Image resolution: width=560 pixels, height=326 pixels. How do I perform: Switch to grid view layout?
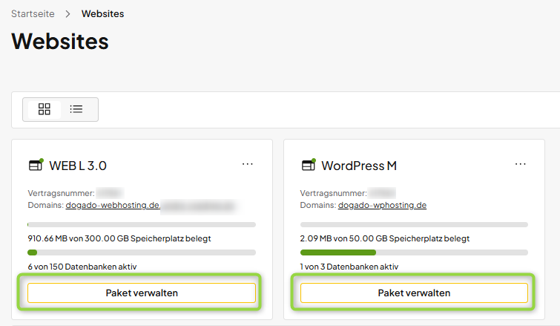click(x=45, y=109)
